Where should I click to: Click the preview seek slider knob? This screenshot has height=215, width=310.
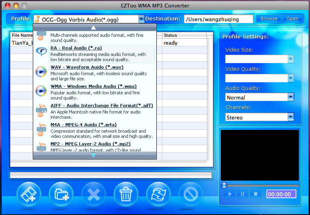pyautogui.click(x=224, y=185)
